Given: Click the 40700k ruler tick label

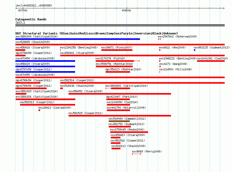Looking at the screenshot, I should coord(23,10).
